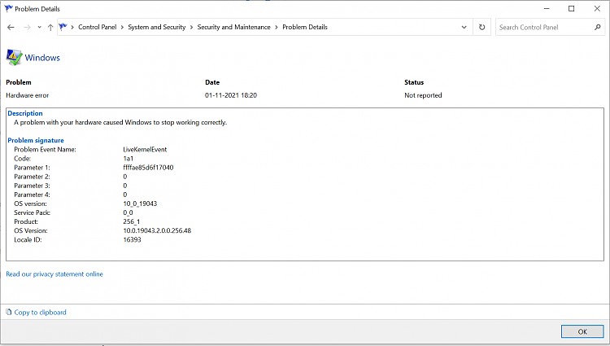Select Parameter 1 value fffae85d6f17040
Viewport: 610px width, 346px height.
148,168
